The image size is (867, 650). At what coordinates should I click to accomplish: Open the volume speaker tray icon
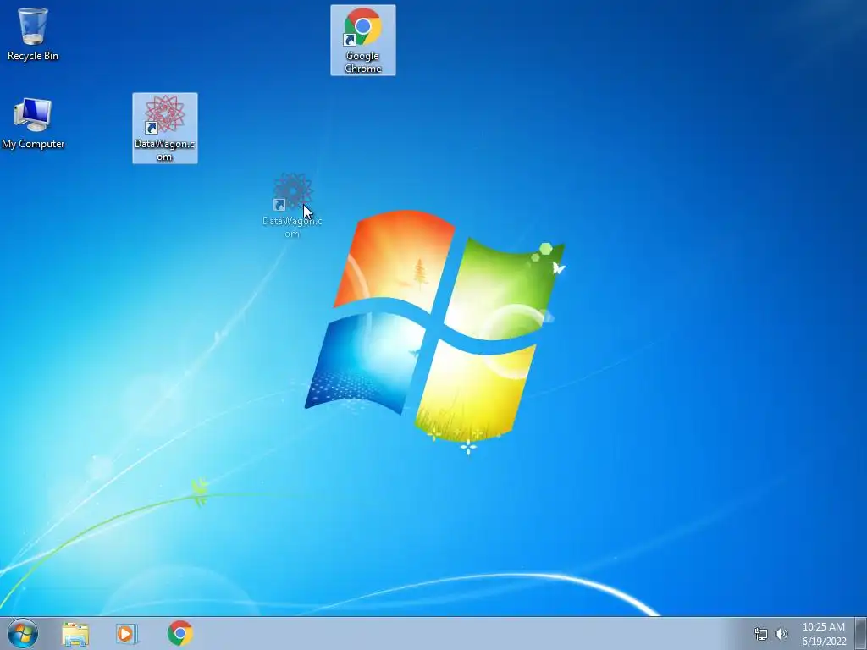(x=781, y=634)
